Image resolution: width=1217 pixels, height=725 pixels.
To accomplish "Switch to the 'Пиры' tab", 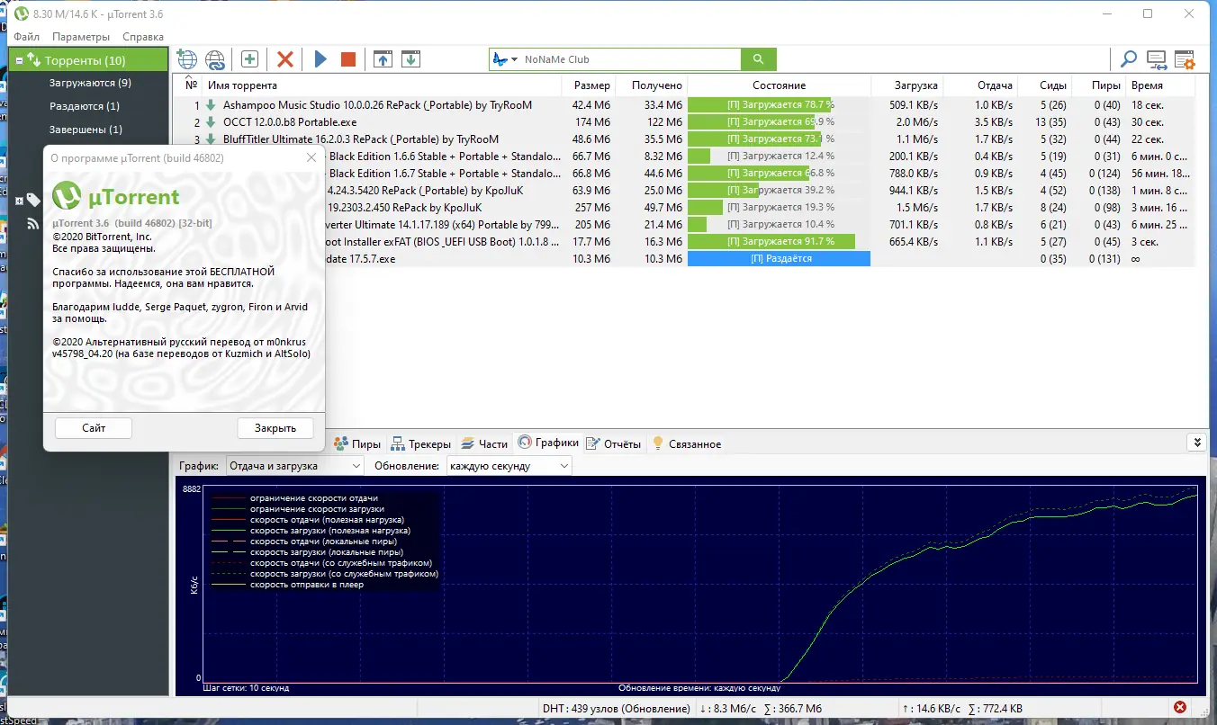I will 357,443.
